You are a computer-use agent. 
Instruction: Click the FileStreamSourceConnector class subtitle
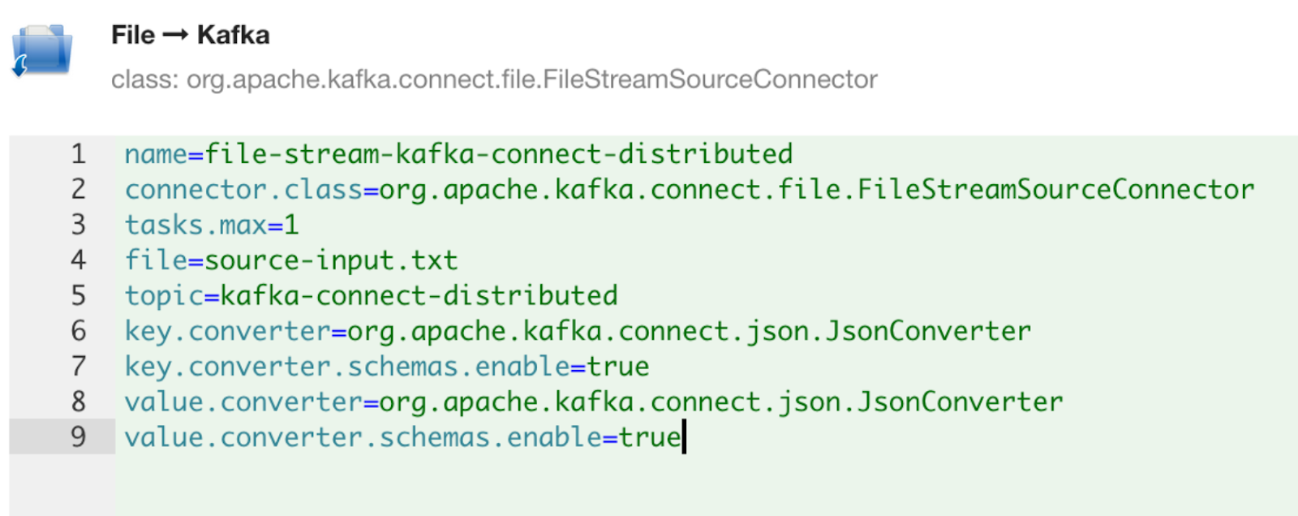(x=494, y=80)
